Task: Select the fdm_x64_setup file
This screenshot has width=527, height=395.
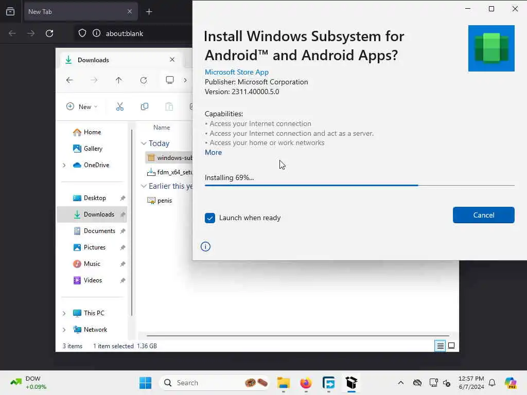Action: click(169, 172)
